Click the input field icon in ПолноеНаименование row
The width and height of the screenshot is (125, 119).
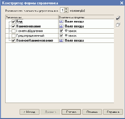click(x=61, y=40)
